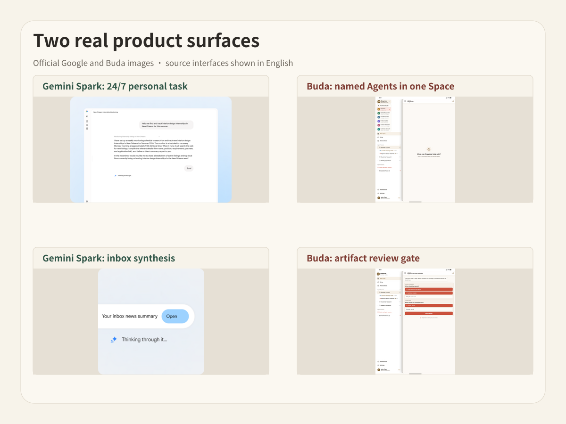The width and height of the screenshot is (566, 424).
Task: Select the Northstar Studio row in the agent list
Action: tap(384, 106)
